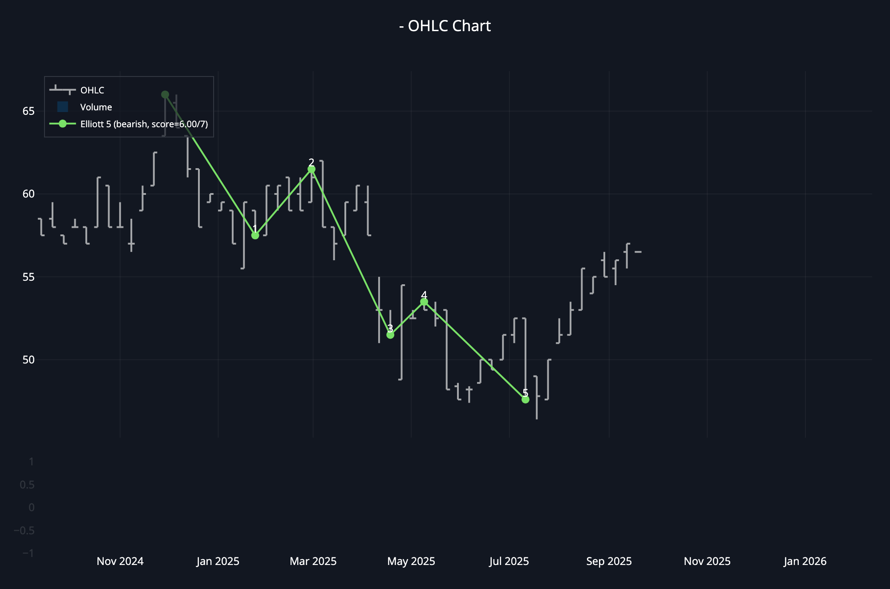890x589 pixels.
Task: Click the Elliott wave 4 point marker
Action: [x=424, y=302]
